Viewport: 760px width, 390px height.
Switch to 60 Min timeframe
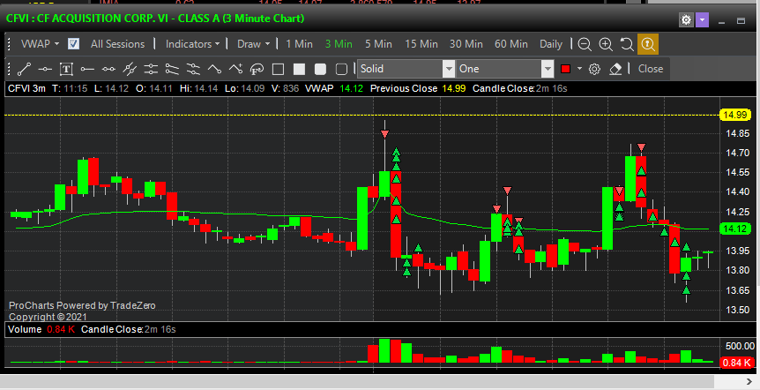(510, 43)
